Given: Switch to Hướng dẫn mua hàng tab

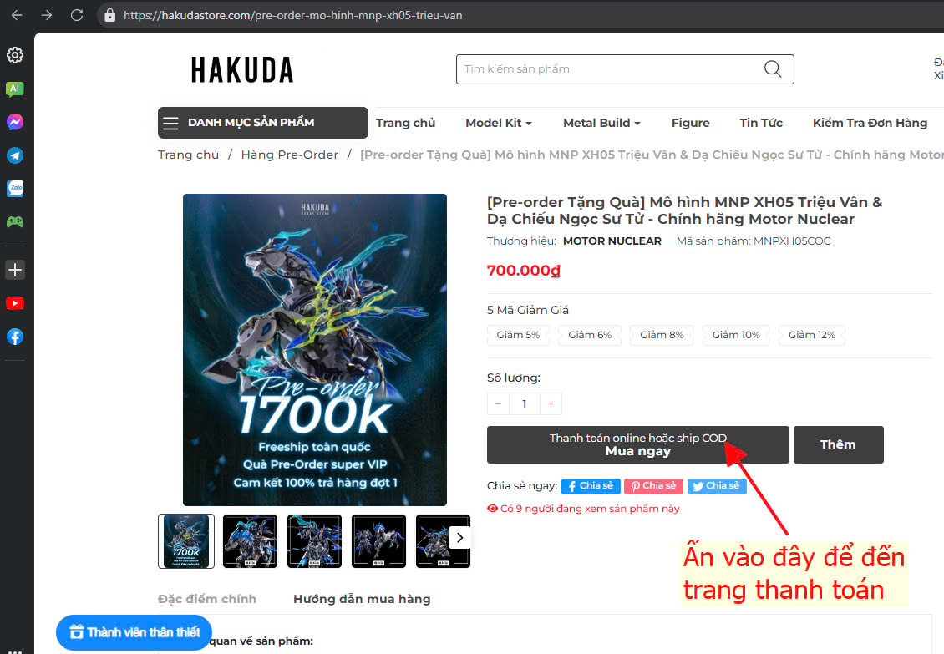Looking at the screenshot, I should pyautogui.click(x=362, y=599).
